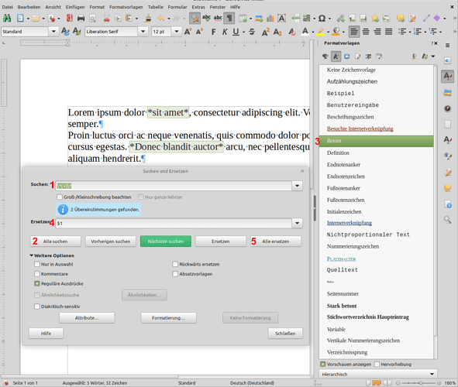The width and height of the screenshot is (458, 387).
Task: Toggle formatting marks pilcrow icon
Action: click(x=229, y=19)
